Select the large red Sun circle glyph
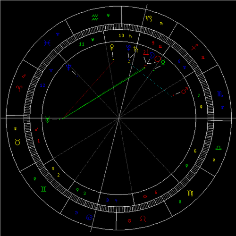This screenshot has height=236, width=236. (x=158, y=59)
